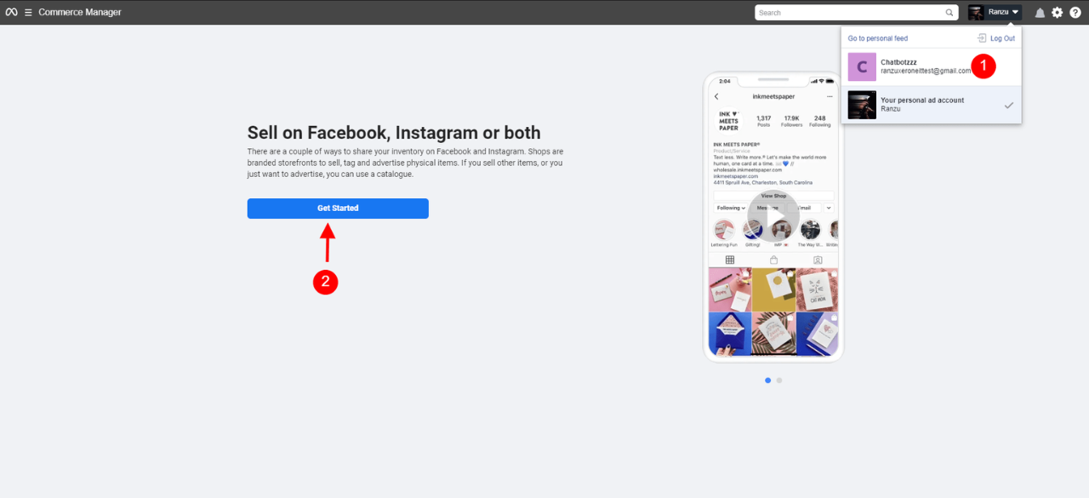This screenshot has width=1089, height=498.
Task: Switch to second carousel slide dot
Action: coord(779,381)
